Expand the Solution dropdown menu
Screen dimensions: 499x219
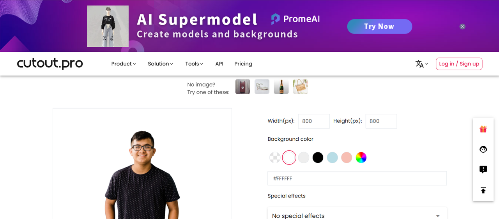pyautogui.click(x=160, y=64)
